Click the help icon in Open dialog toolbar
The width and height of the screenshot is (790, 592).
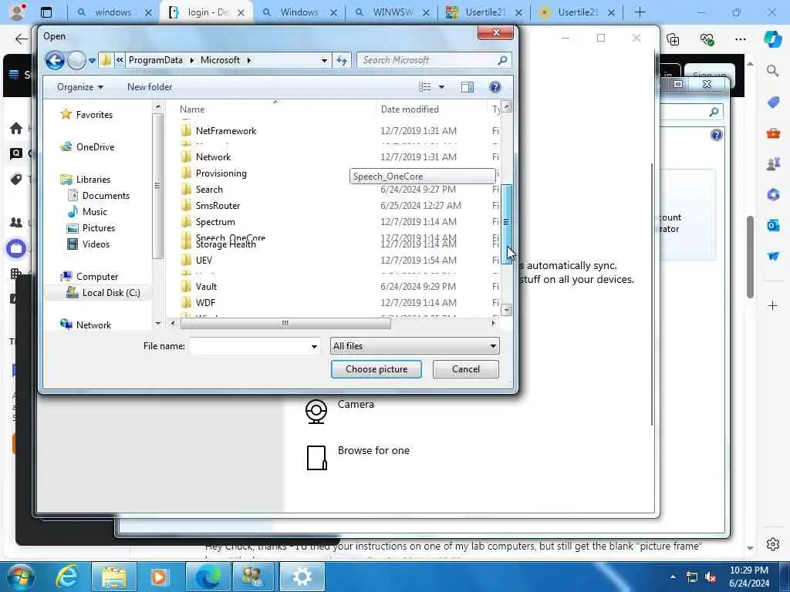495,87
